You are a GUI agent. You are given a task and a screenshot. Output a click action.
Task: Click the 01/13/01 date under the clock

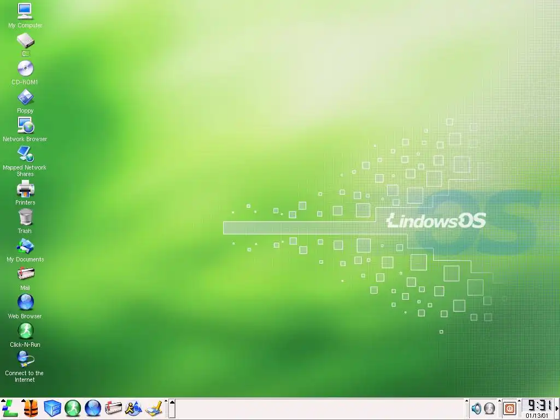point(537,416)
